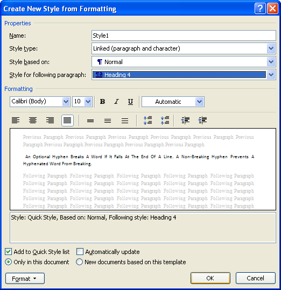Align paragraph text right
281x290 pixels.
(x=50, y=121)
